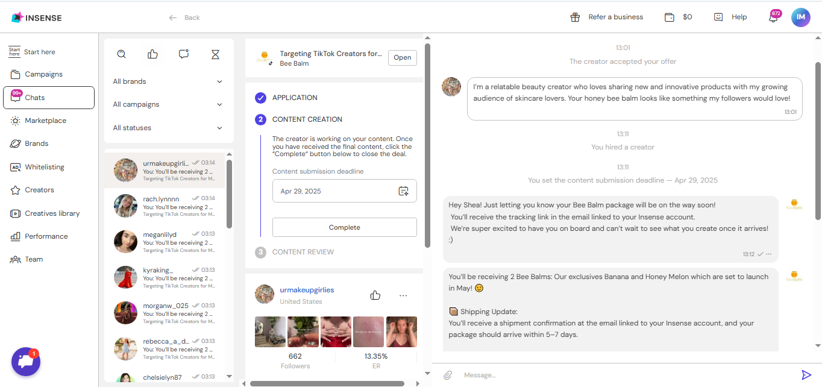This screenshot has height=387, width=822.
Task: Open the Brands section
Action: tap(49, 143)
